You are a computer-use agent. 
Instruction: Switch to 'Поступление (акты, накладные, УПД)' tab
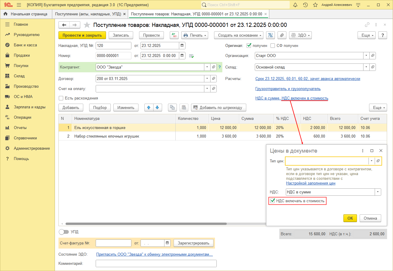pos(88,14)
